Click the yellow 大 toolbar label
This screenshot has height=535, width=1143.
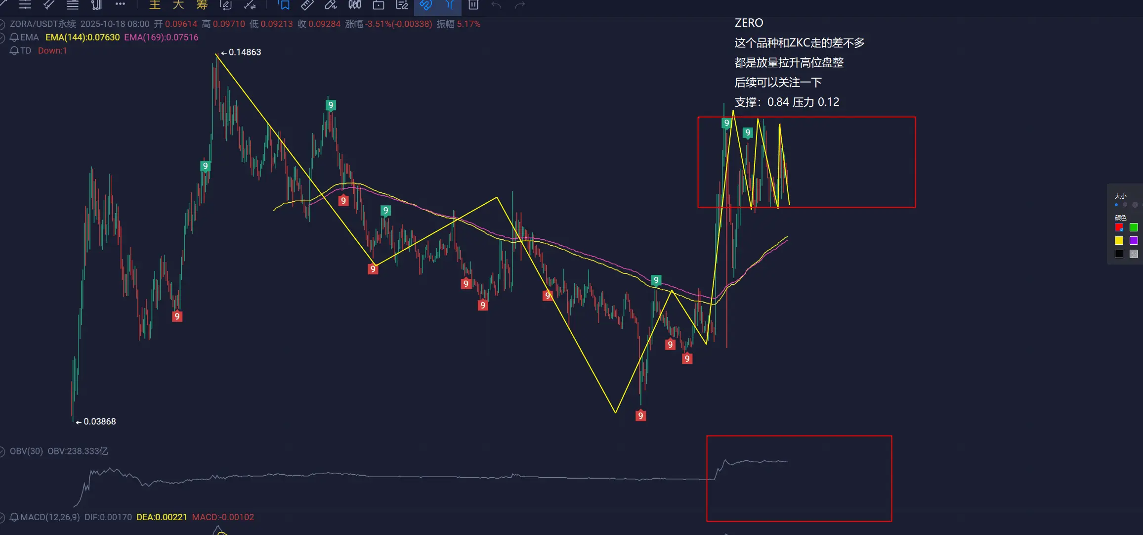click(178, 5)
